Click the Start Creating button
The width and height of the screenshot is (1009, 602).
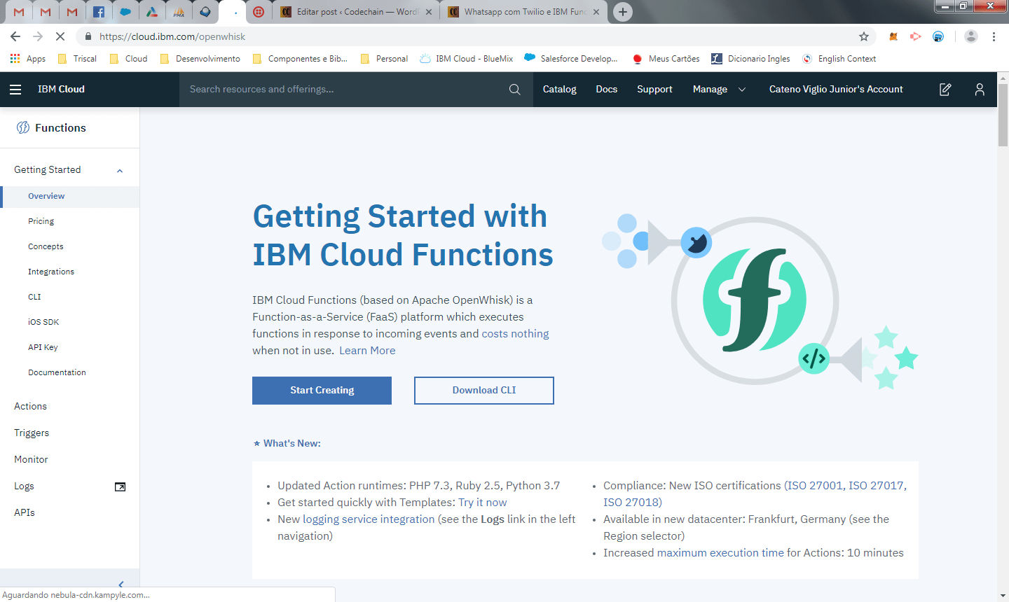click(x=322, y=391)
